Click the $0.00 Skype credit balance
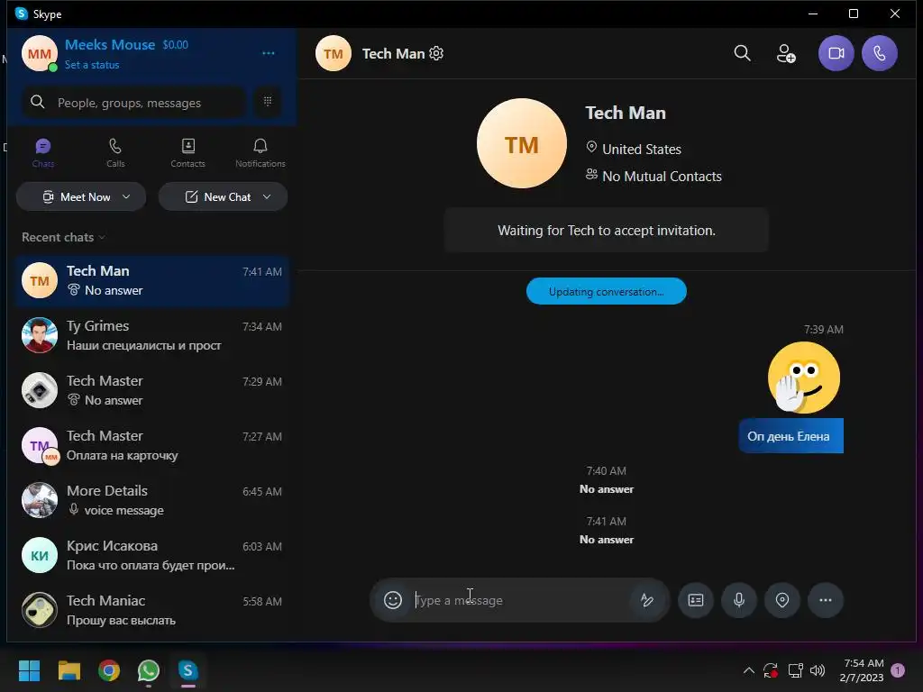The width and height of the screenshot is (923, 692). click(x=176, y=45)
